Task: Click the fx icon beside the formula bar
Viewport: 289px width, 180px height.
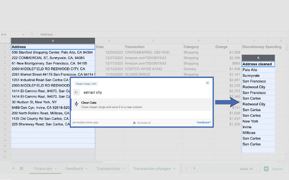Action: (32, 34)
